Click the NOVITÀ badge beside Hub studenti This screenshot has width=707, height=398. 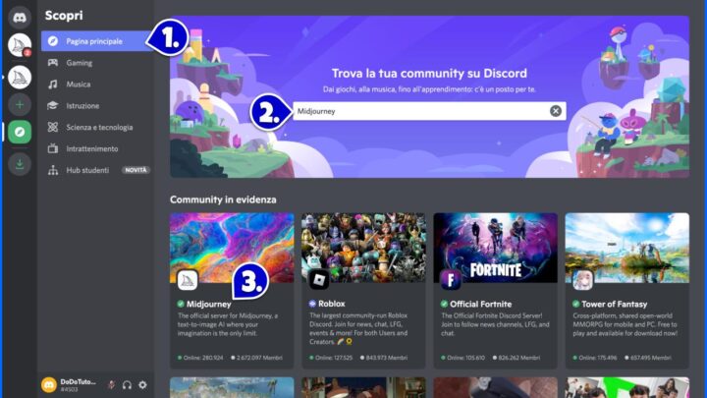(136, 170)
